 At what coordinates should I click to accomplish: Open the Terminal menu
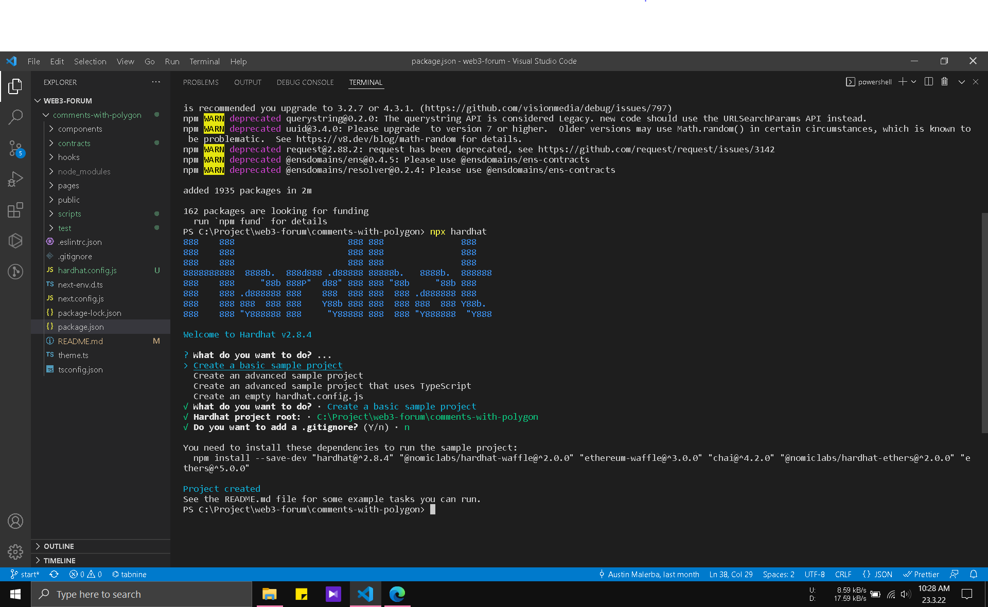204,61
